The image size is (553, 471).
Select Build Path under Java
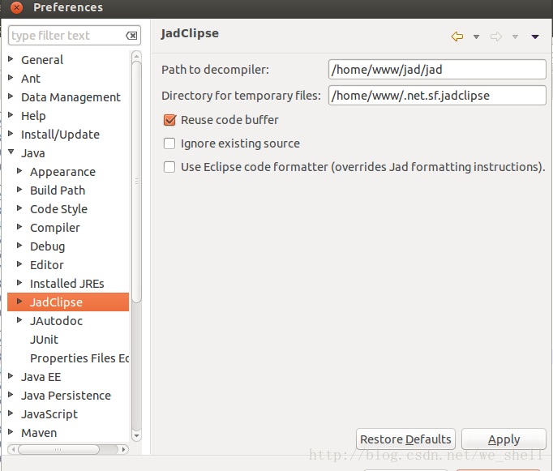[x=58, y=191]
